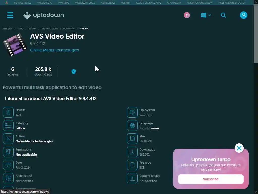The width and height of the screenshot is (258, 194).
Task: Click the flame trending icon
Action: coord(7,3)
